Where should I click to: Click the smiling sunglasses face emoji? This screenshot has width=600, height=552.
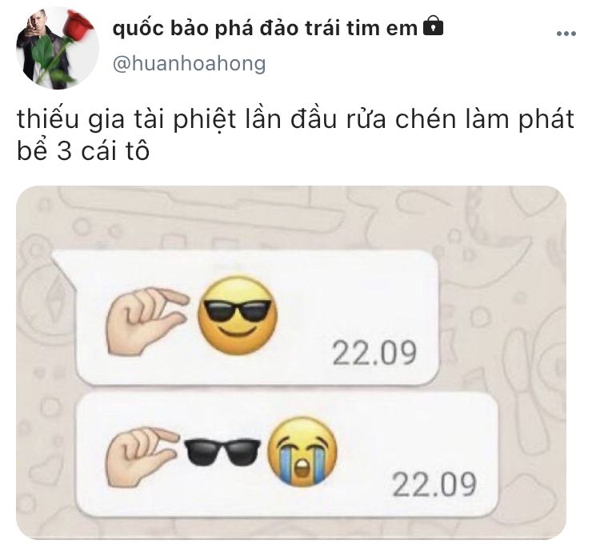pyautogui.click(x=238, y=315)
